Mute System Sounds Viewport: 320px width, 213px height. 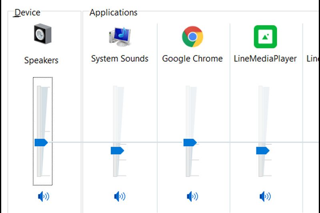click(x=120, y=196)
